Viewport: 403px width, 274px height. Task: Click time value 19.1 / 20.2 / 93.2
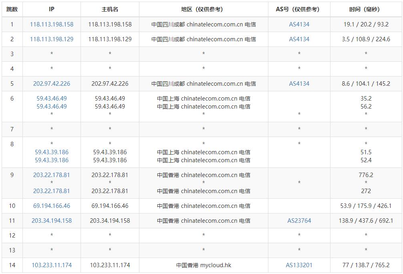[366, 24]
